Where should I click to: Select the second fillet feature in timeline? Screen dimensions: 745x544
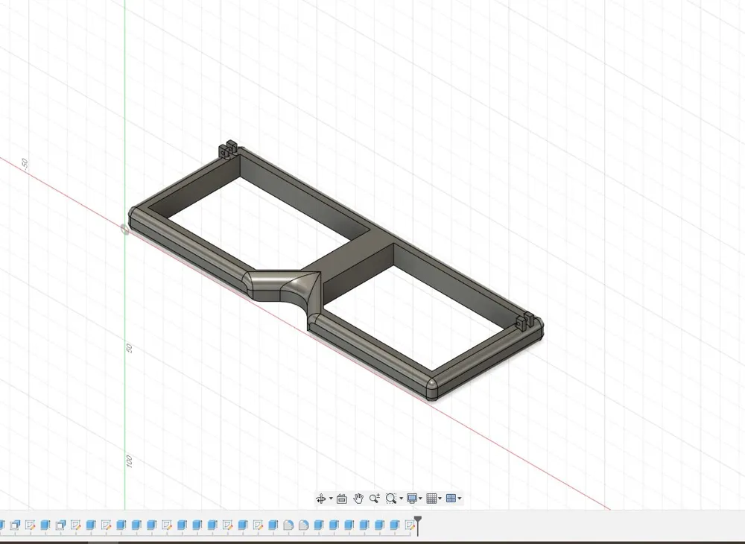304,525
